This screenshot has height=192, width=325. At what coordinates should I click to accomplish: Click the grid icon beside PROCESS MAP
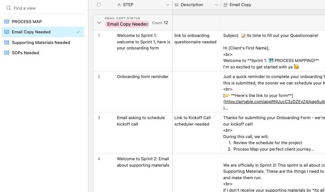pyautogui.click(x=7, y=22)
